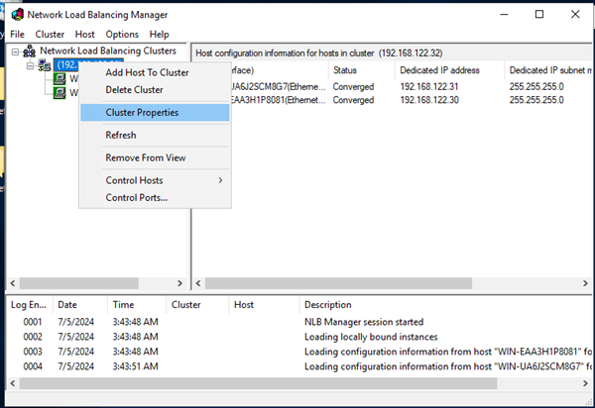Open the Host menu
This screenshot has height=408, width=595.
point(84,35)
